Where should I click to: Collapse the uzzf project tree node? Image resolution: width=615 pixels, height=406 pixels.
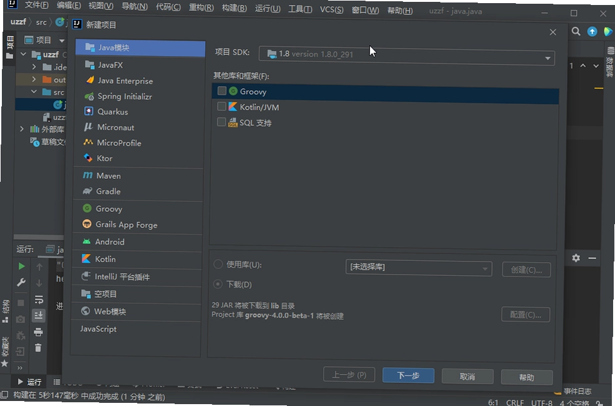click(24, 54)
